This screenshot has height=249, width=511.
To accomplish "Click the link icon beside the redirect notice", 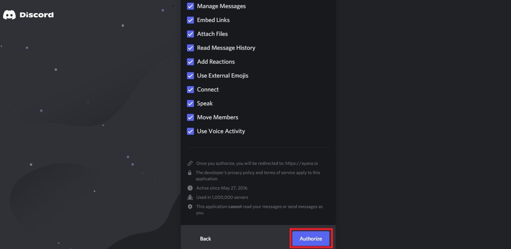I will click(x=190, y=163).
